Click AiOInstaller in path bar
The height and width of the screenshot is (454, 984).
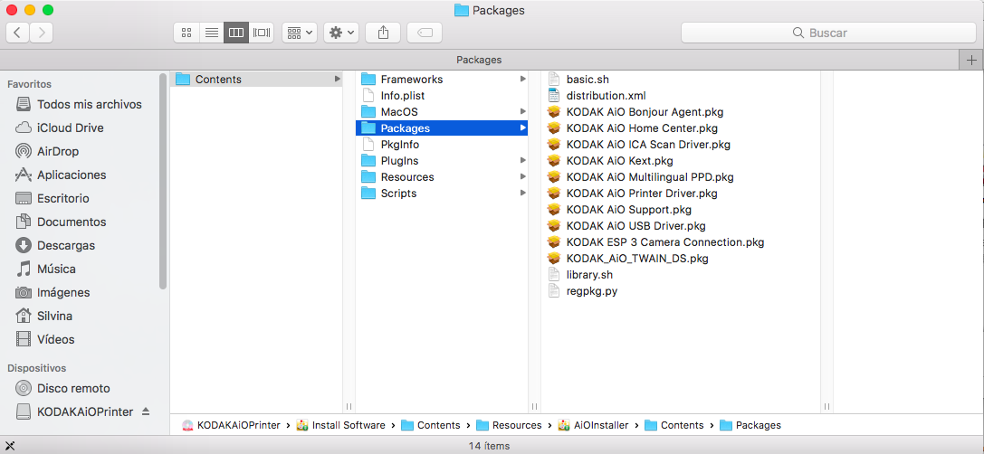point(593,425)
